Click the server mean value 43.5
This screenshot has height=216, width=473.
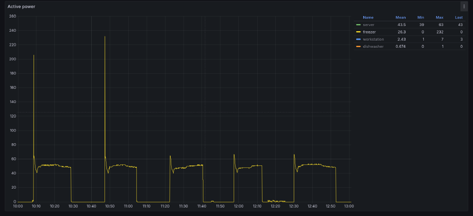pyautogui.click(x=401, y=25)
